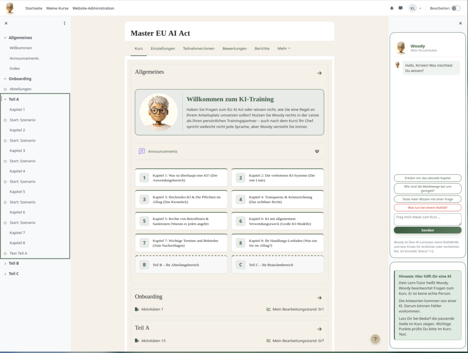Click the Senden button
This screenshot has width=468, height=353.
(x=427, y=230)
